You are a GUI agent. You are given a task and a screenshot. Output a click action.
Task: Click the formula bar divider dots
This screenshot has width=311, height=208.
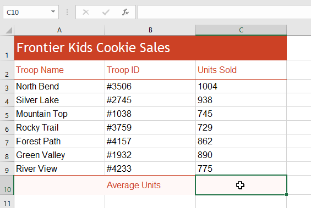(67, 12)
